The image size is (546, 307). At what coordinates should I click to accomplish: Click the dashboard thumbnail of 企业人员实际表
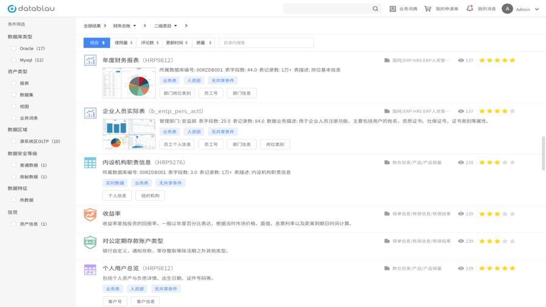click(129, 134)
